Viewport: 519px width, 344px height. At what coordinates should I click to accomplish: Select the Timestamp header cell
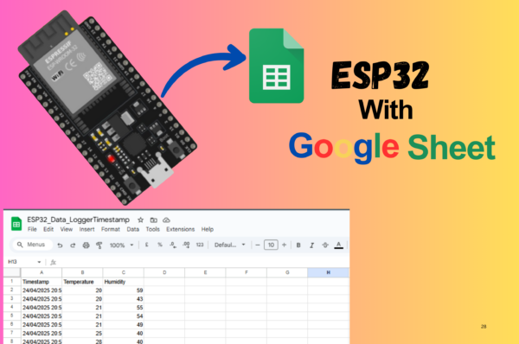(x=42, y=282)
